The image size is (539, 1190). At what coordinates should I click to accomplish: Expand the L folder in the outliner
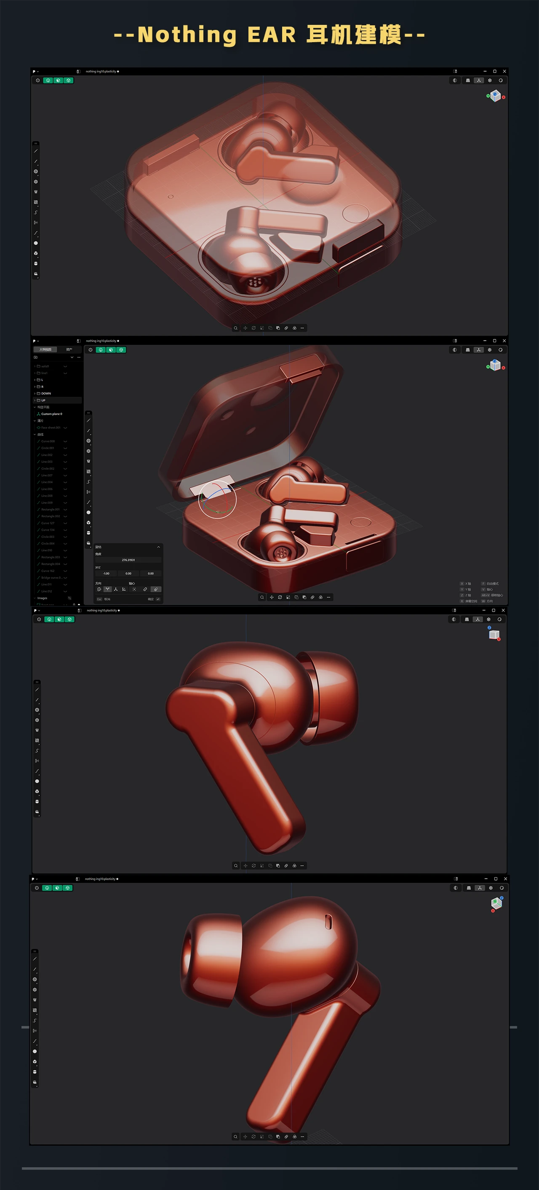point(35,380)
